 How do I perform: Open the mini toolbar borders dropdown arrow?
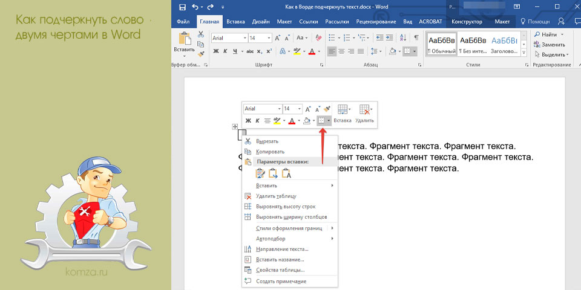329,121
